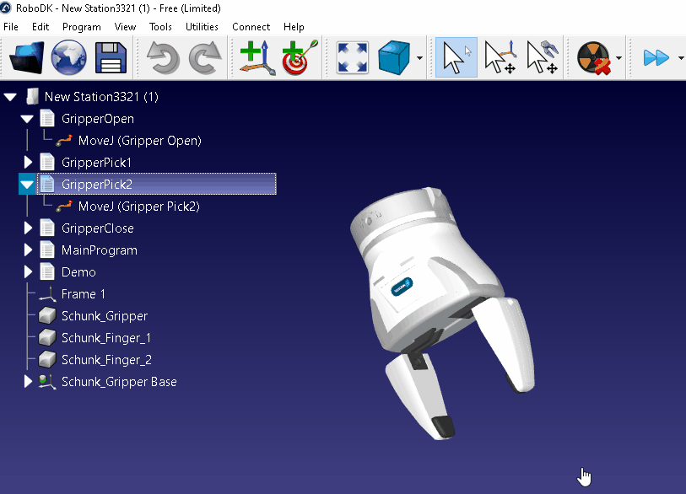Click the gripper's right finger in 3D view
The image size is (686, 494).
coord(505,343)
